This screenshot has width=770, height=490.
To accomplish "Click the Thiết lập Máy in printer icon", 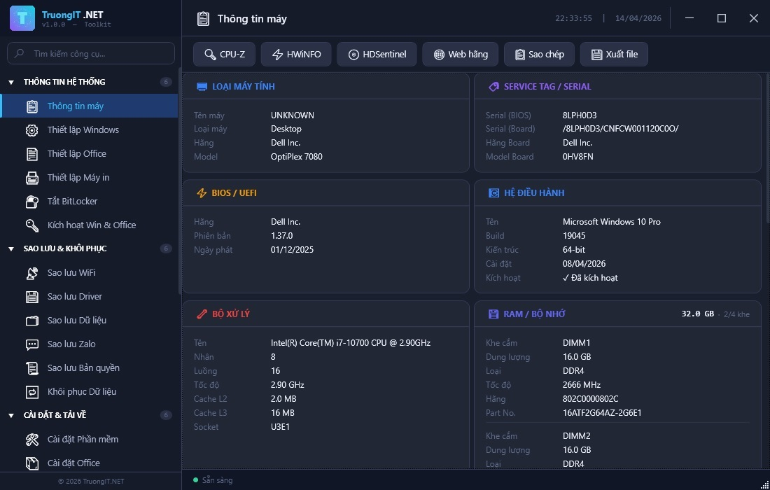I will (32, 178).
